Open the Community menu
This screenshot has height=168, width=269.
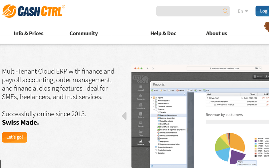point(83,33)
